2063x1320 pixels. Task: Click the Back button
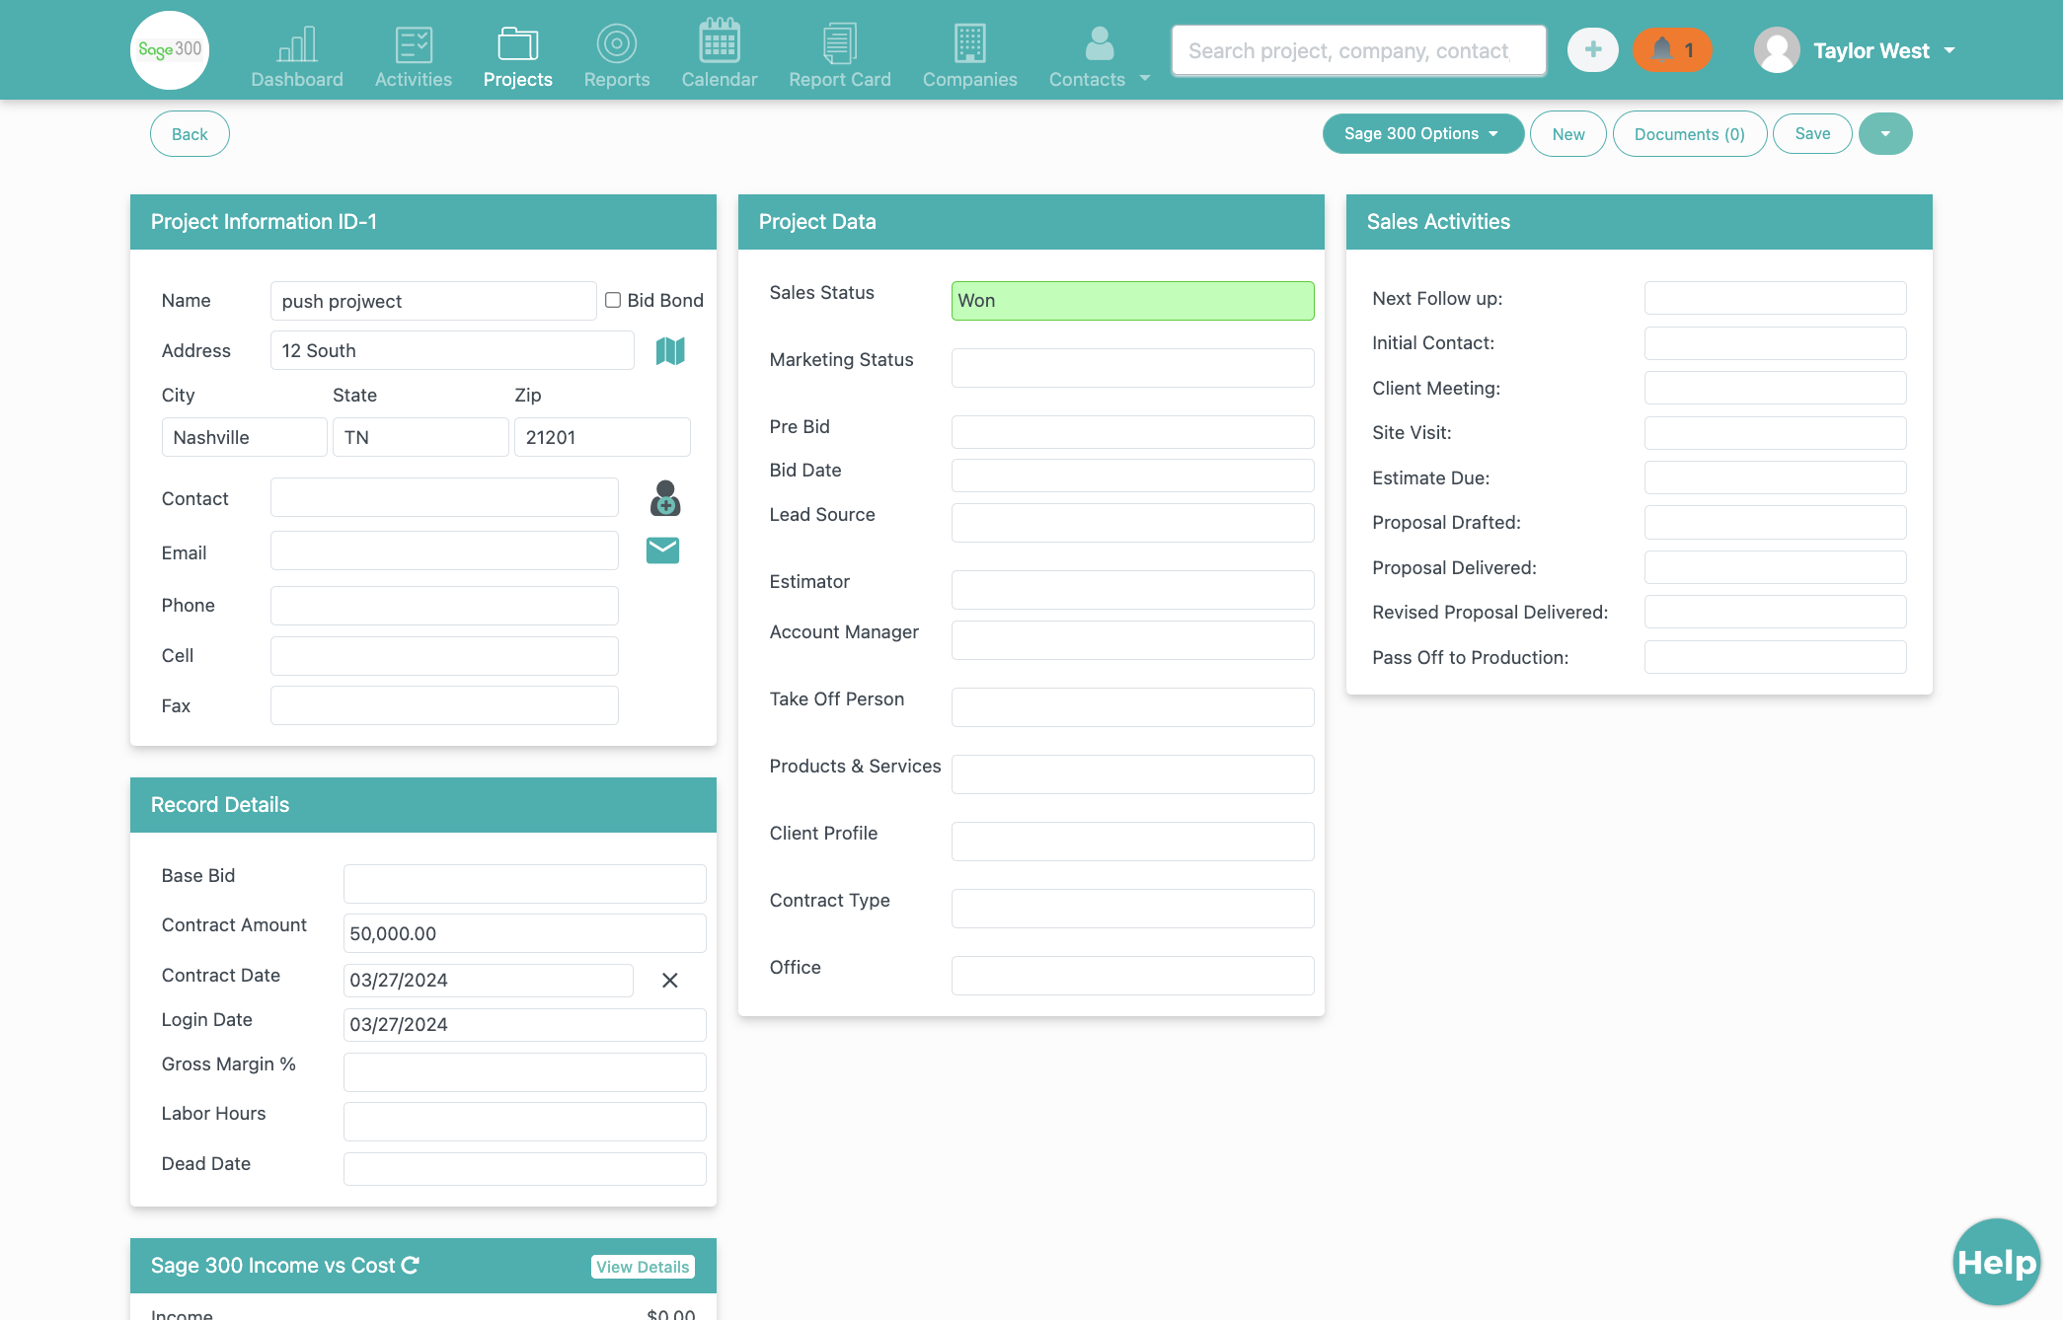(x=190, y=134)
